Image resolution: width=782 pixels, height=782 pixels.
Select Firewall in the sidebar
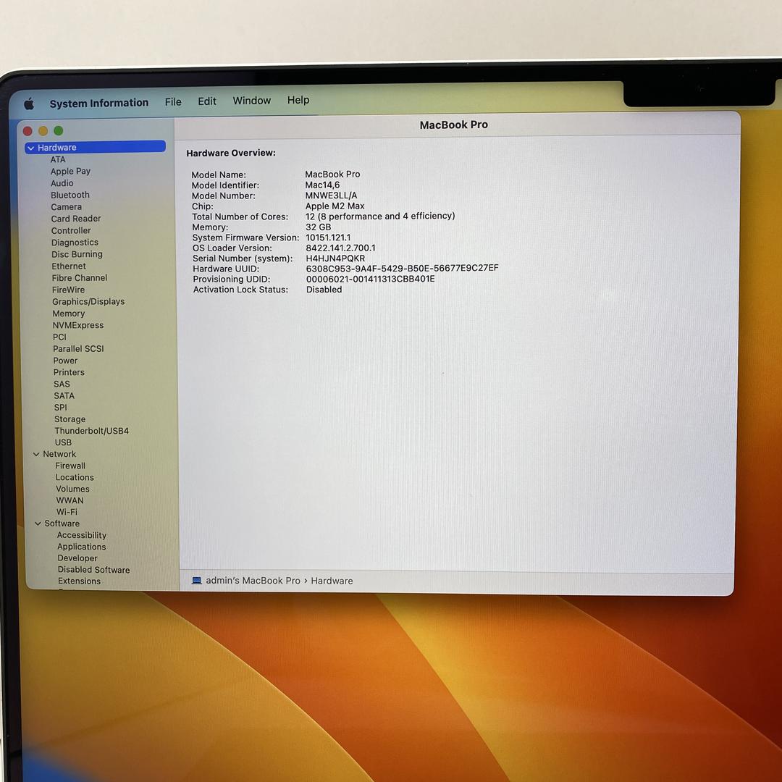tap(70, 466)
